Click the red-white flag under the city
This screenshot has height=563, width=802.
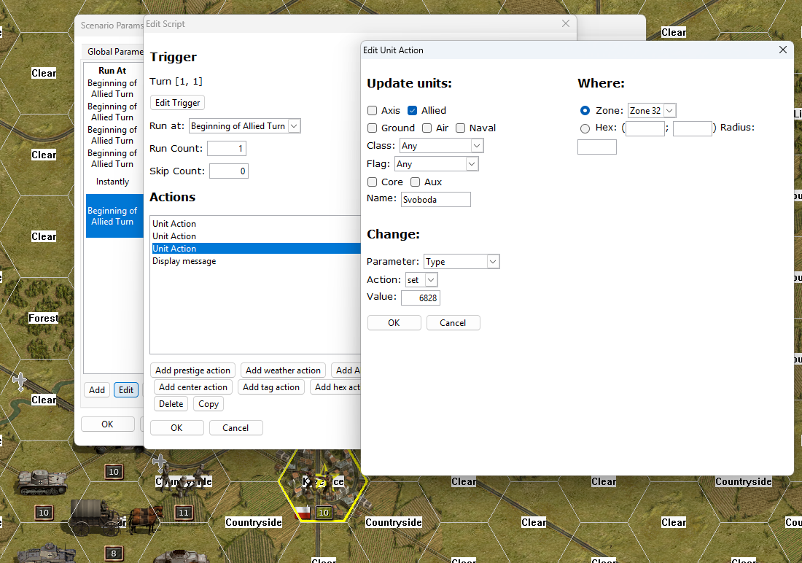[303, 513]
